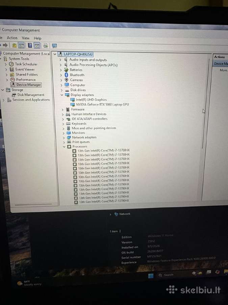Click the Edition label in Settings window

127,237
